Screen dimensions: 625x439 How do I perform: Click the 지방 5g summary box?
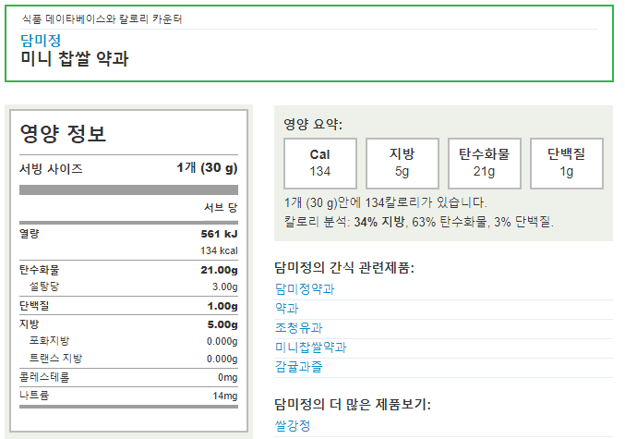[x=403, y=164]
